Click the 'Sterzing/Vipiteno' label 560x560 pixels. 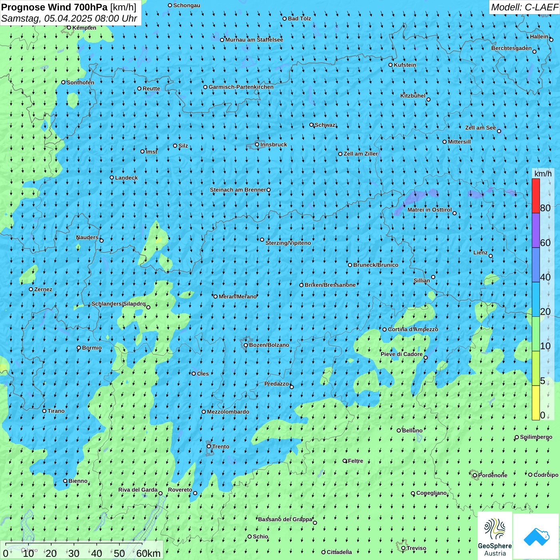[288, 243]
